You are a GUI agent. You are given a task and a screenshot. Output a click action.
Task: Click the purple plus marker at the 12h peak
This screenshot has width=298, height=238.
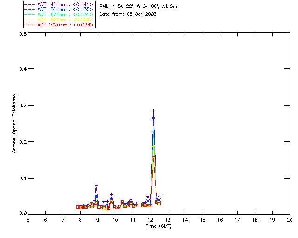point(153,111)
